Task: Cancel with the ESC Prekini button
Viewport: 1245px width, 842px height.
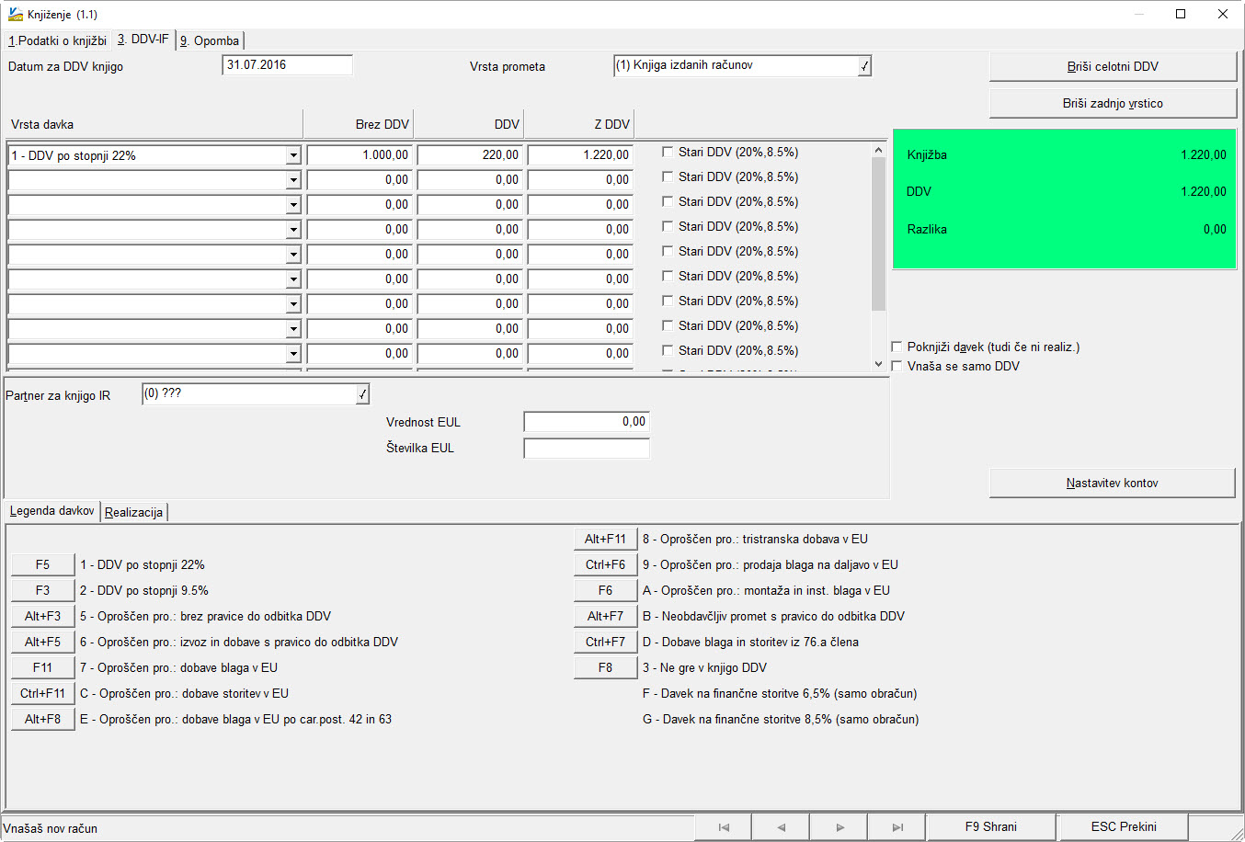Action: 1124,826
